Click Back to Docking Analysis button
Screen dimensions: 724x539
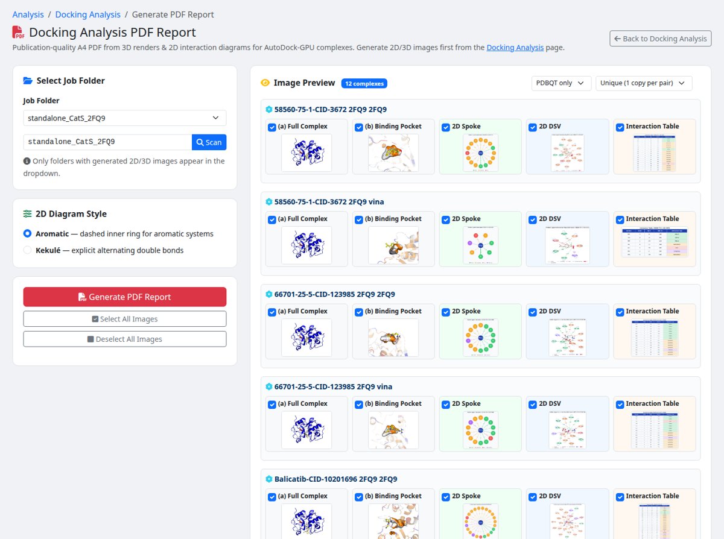coord(661,39)
